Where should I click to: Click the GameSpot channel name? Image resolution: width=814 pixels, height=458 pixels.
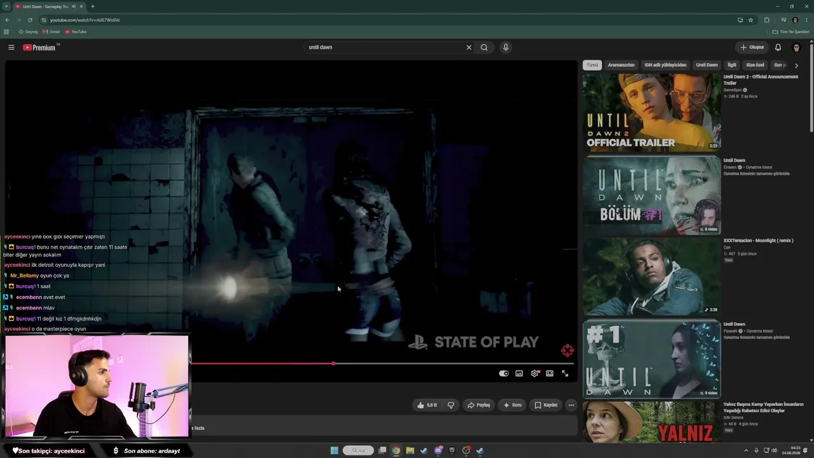coord(733,90)
